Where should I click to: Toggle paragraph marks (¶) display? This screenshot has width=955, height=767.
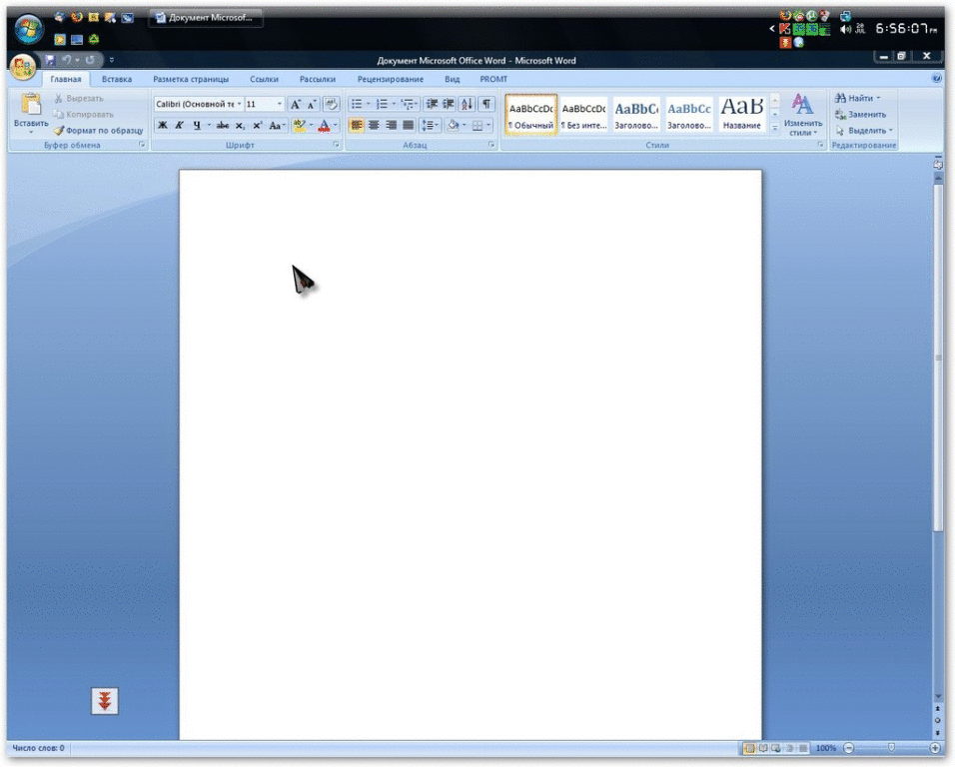coord(486,104)
